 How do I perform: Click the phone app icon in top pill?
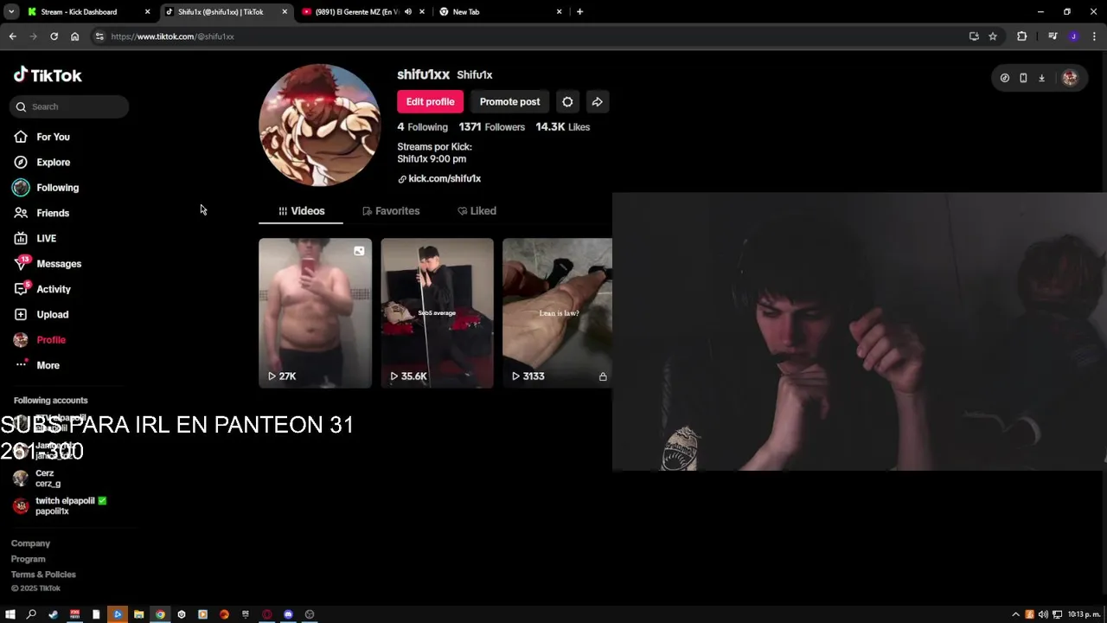pos(1023,78)
